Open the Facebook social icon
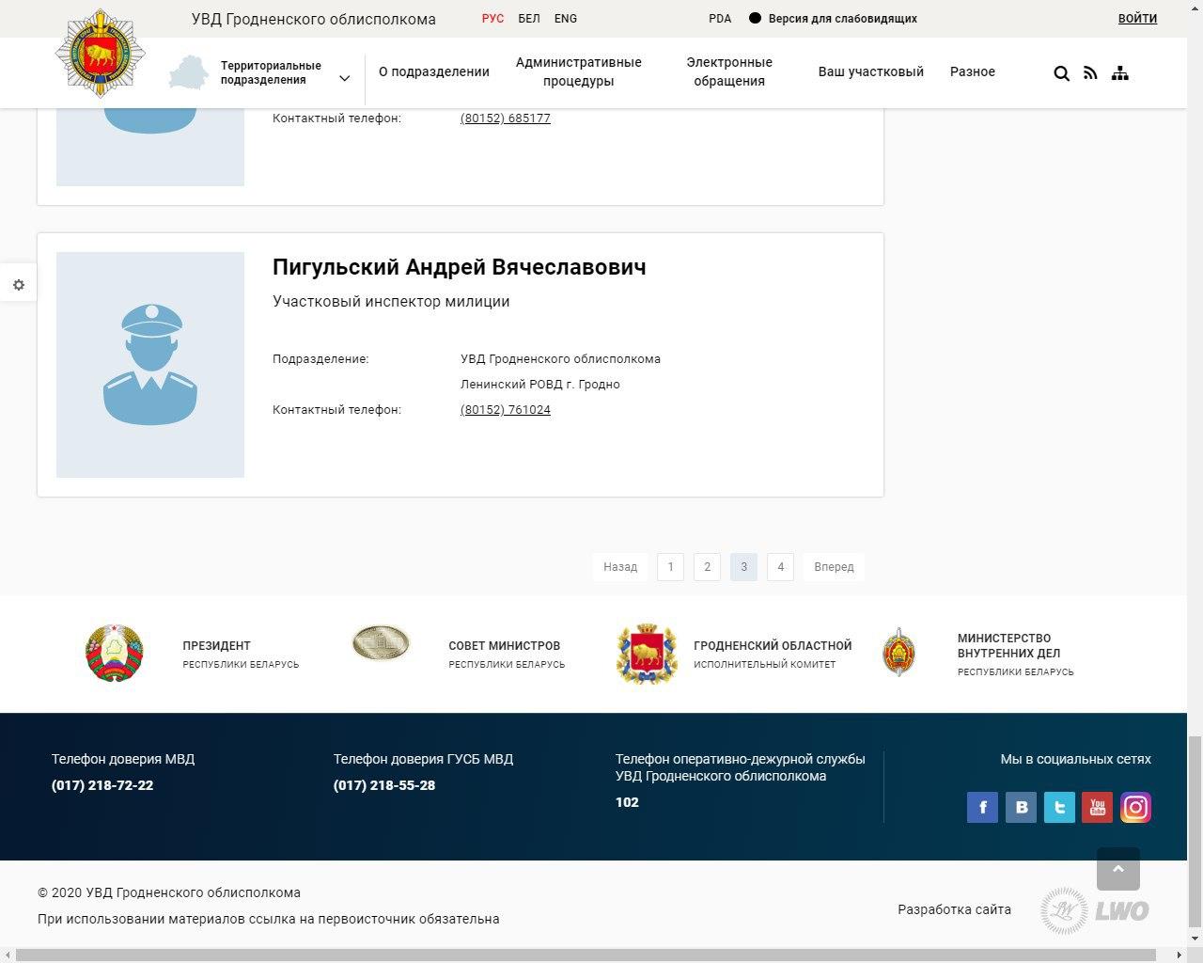This screenshot has height=963, width=1203. tap(982, 808)
